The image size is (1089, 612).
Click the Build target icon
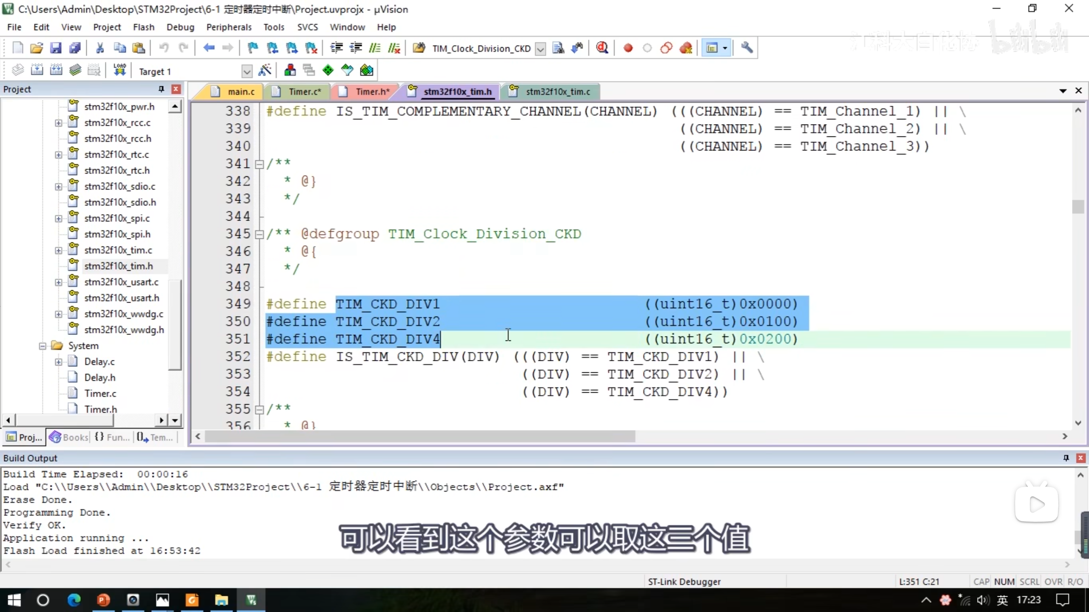[37, 70]
